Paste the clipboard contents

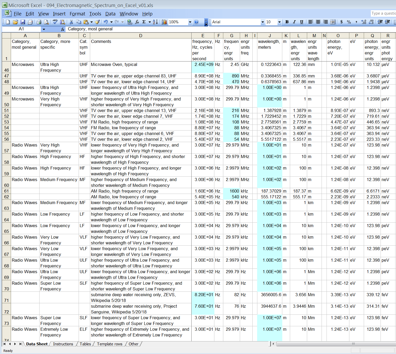86,22
